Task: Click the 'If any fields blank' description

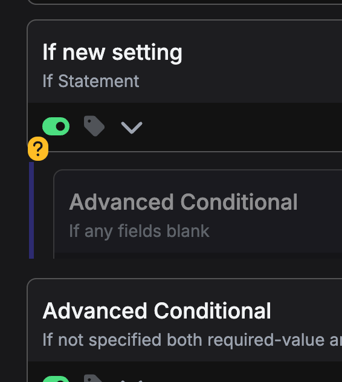Action: pos(139,231)
